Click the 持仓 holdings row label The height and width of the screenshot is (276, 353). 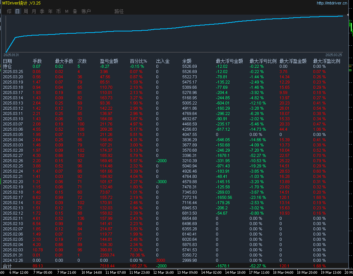point(7,66)
